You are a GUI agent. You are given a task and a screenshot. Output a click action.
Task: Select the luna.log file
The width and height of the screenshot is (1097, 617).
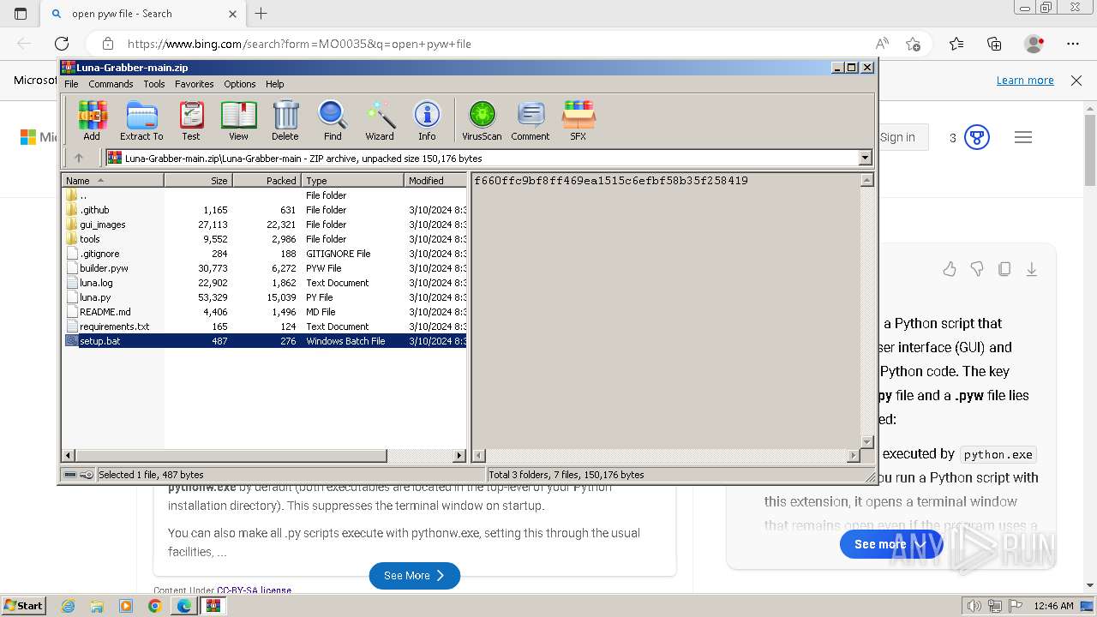pos(265,283)
